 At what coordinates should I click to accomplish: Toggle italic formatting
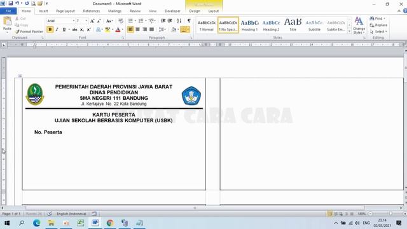click(x=57, y=30)
